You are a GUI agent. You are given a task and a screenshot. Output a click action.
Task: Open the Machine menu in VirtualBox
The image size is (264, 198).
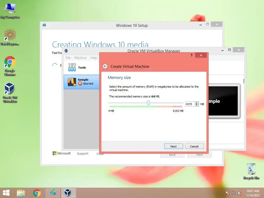pos(80,57)
